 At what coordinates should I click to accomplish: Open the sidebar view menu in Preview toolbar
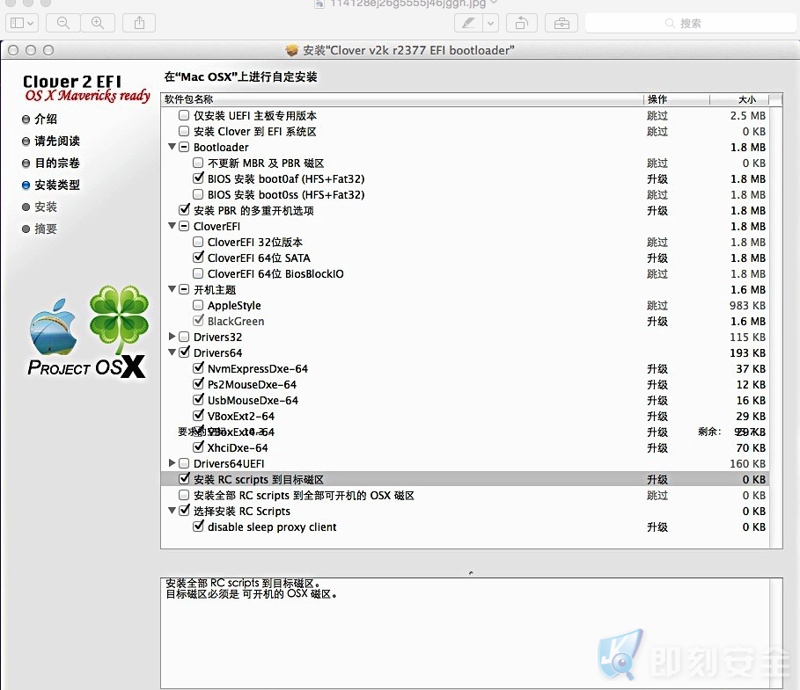coord(22,23)
